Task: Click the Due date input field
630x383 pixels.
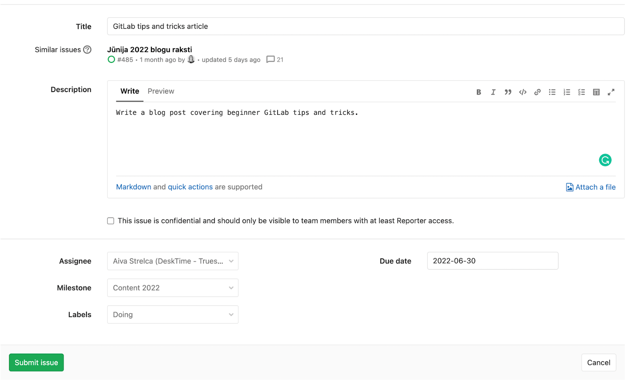Action: point(493,261)
